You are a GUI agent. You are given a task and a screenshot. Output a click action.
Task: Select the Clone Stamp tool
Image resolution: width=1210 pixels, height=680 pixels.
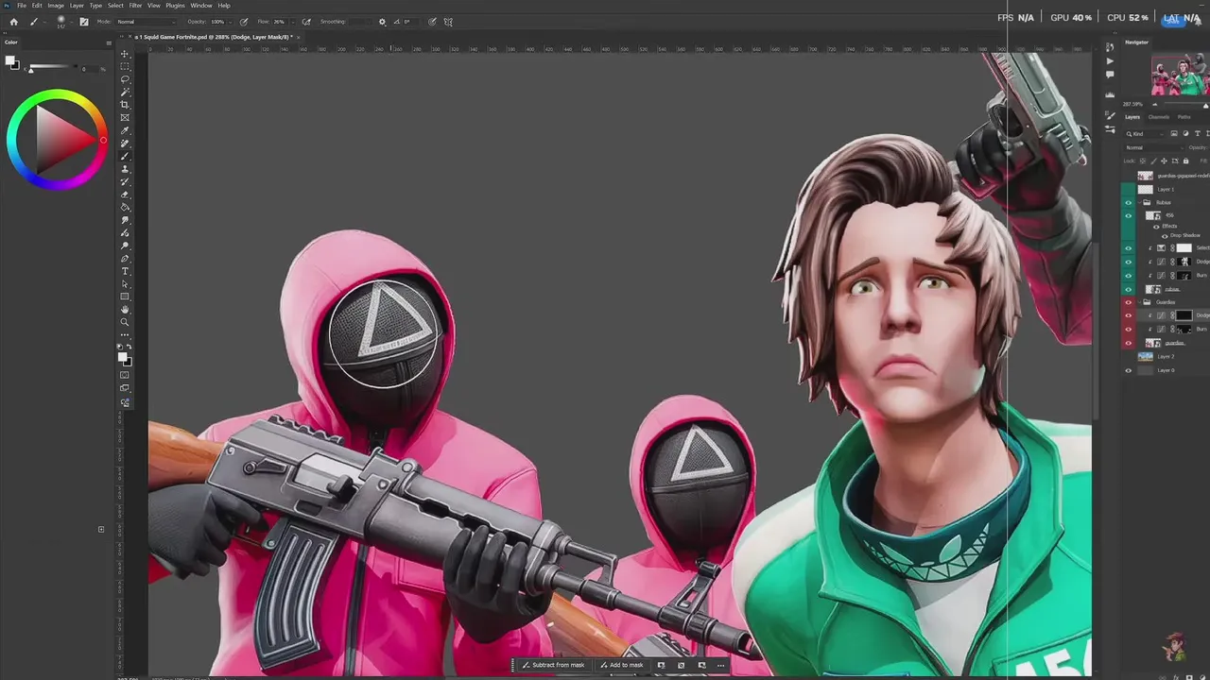[x=125, y=169]
